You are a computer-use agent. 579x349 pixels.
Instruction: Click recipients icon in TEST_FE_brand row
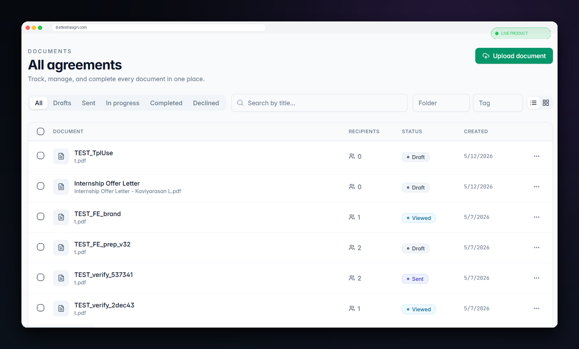(352, 217)
